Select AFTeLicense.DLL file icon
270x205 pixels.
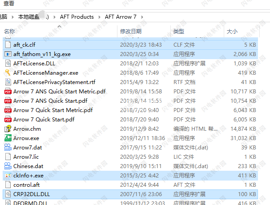[x=8, y=64]
